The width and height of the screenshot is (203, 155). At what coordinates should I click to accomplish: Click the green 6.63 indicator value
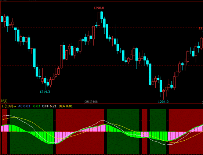click(37, 106)
